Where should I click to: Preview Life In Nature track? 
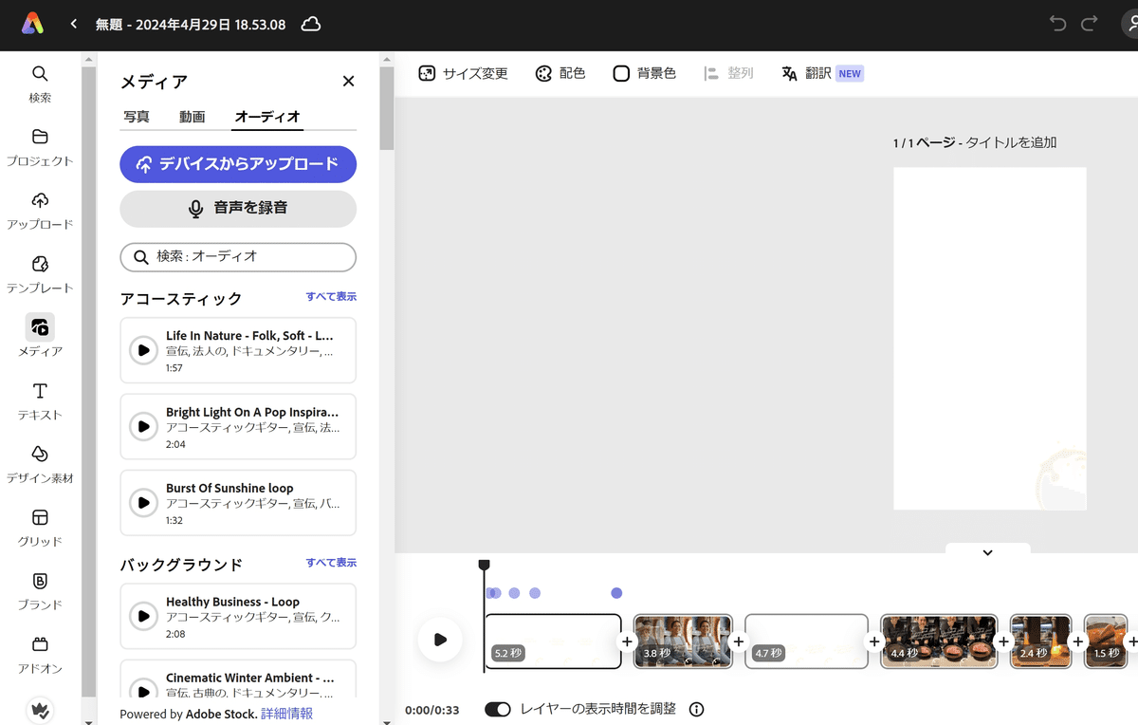coord(143,350)
